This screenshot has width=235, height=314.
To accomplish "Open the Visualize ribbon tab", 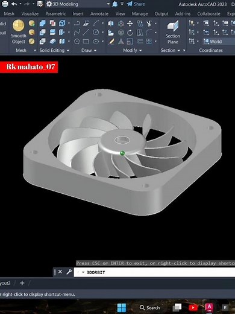I will pyautogui.click(x=30, y=14).
